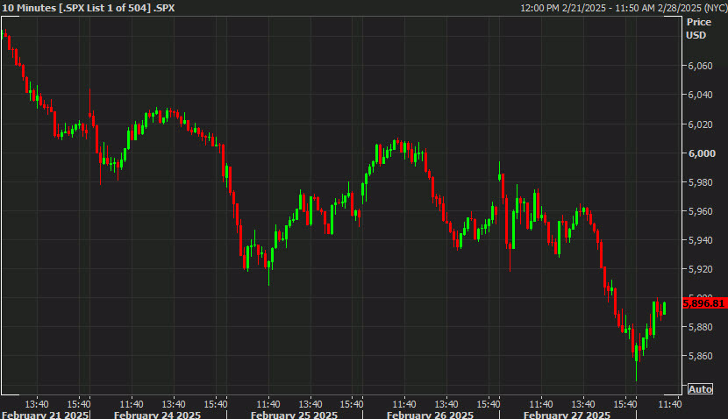Click the 11:40 time label above February 26 2025
The image size is (728, 419).
[404, 404]
